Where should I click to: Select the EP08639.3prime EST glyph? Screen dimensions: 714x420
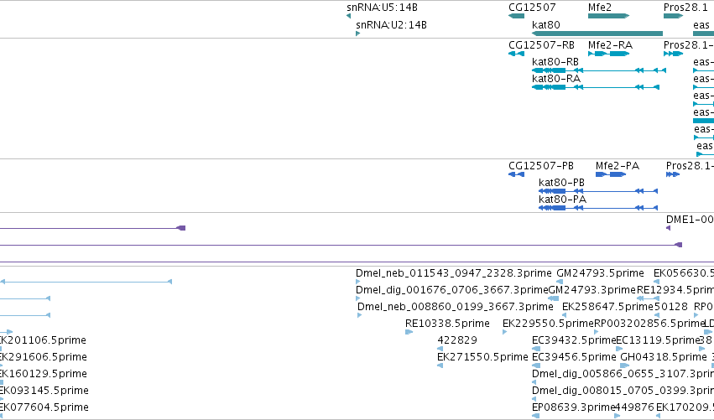[x=536, y=416]
